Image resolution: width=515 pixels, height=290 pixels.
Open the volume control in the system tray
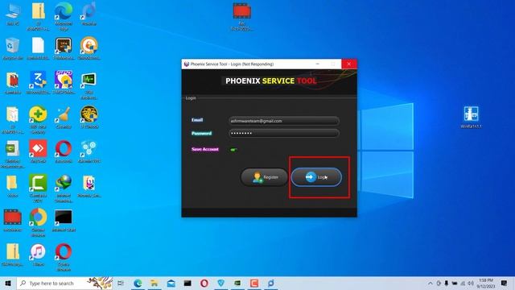pos(471,284)
